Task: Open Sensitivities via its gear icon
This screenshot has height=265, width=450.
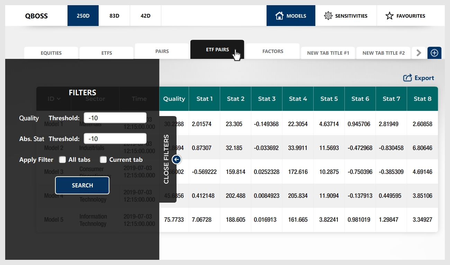Action: 328,16
